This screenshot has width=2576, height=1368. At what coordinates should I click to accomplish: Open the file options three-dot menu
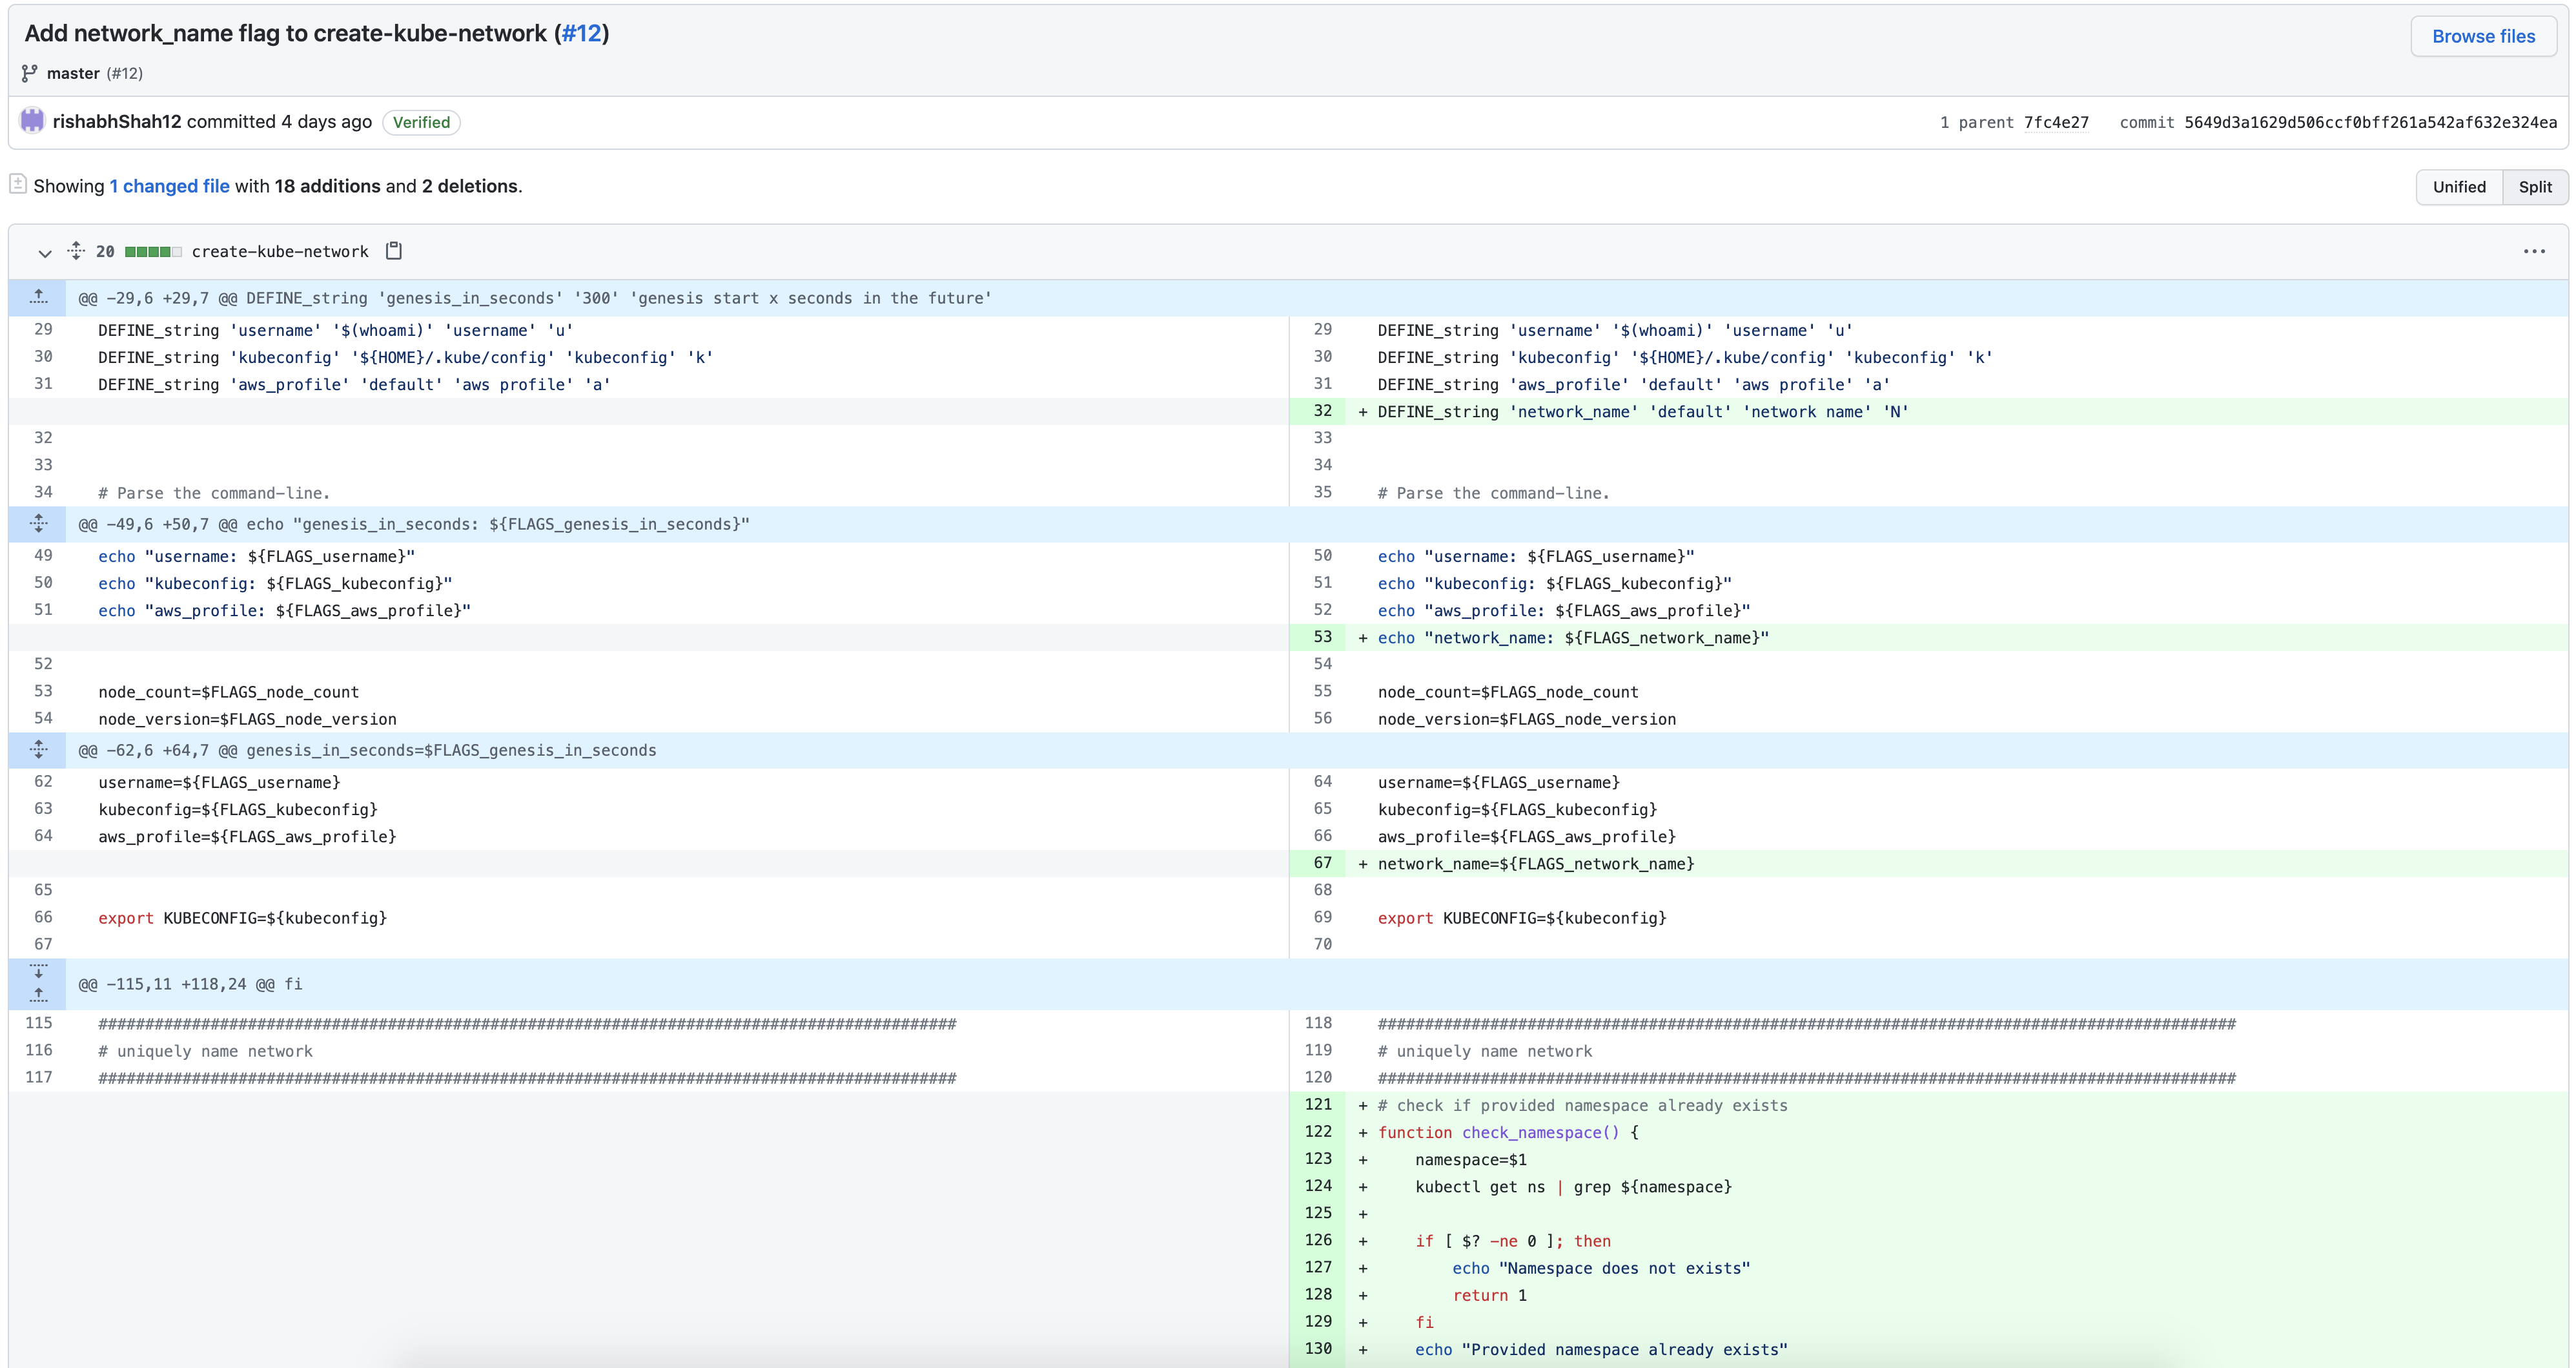coord(2533,251)
